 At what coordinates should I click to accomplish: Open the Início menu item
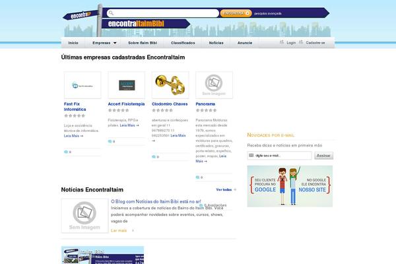tap(73, 43)
